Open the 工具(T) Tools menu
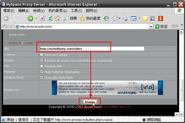185x123 pixels. coord(76,11)
